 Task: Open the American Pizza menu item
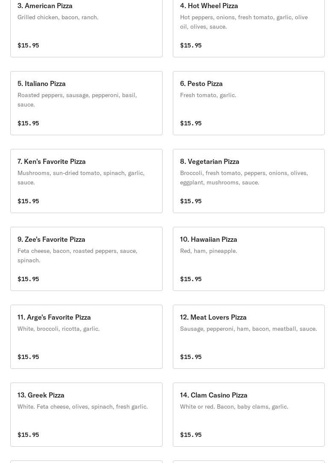[x=45, y=6]
